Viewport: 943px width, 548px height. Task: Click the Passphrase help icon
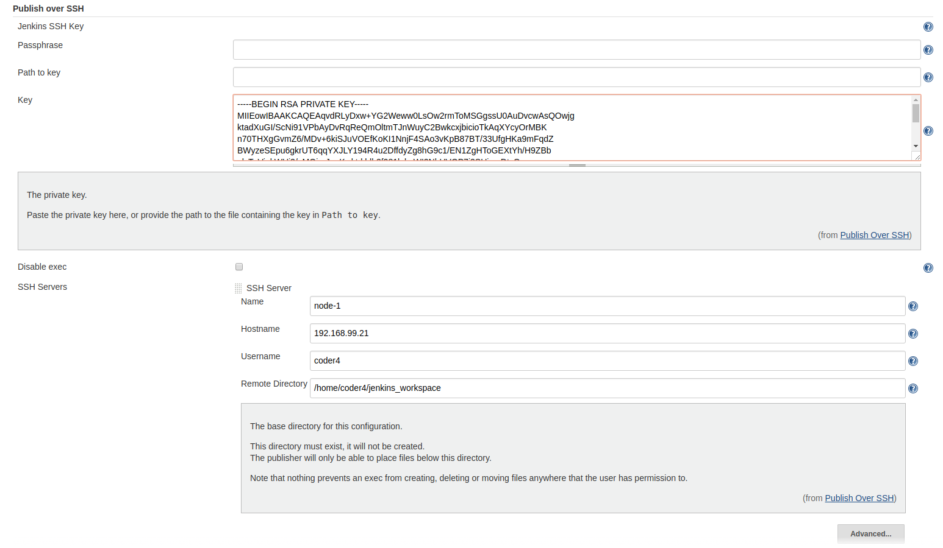[928, 50]
